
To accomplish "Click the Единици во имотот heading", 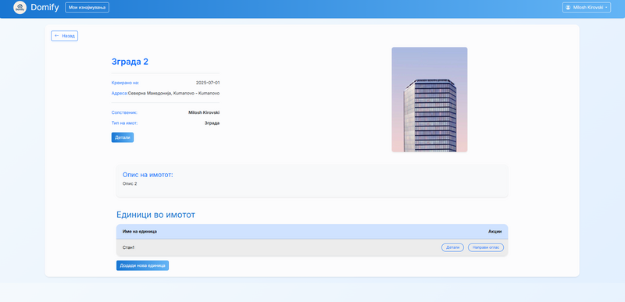I will (x=155, y=215).
